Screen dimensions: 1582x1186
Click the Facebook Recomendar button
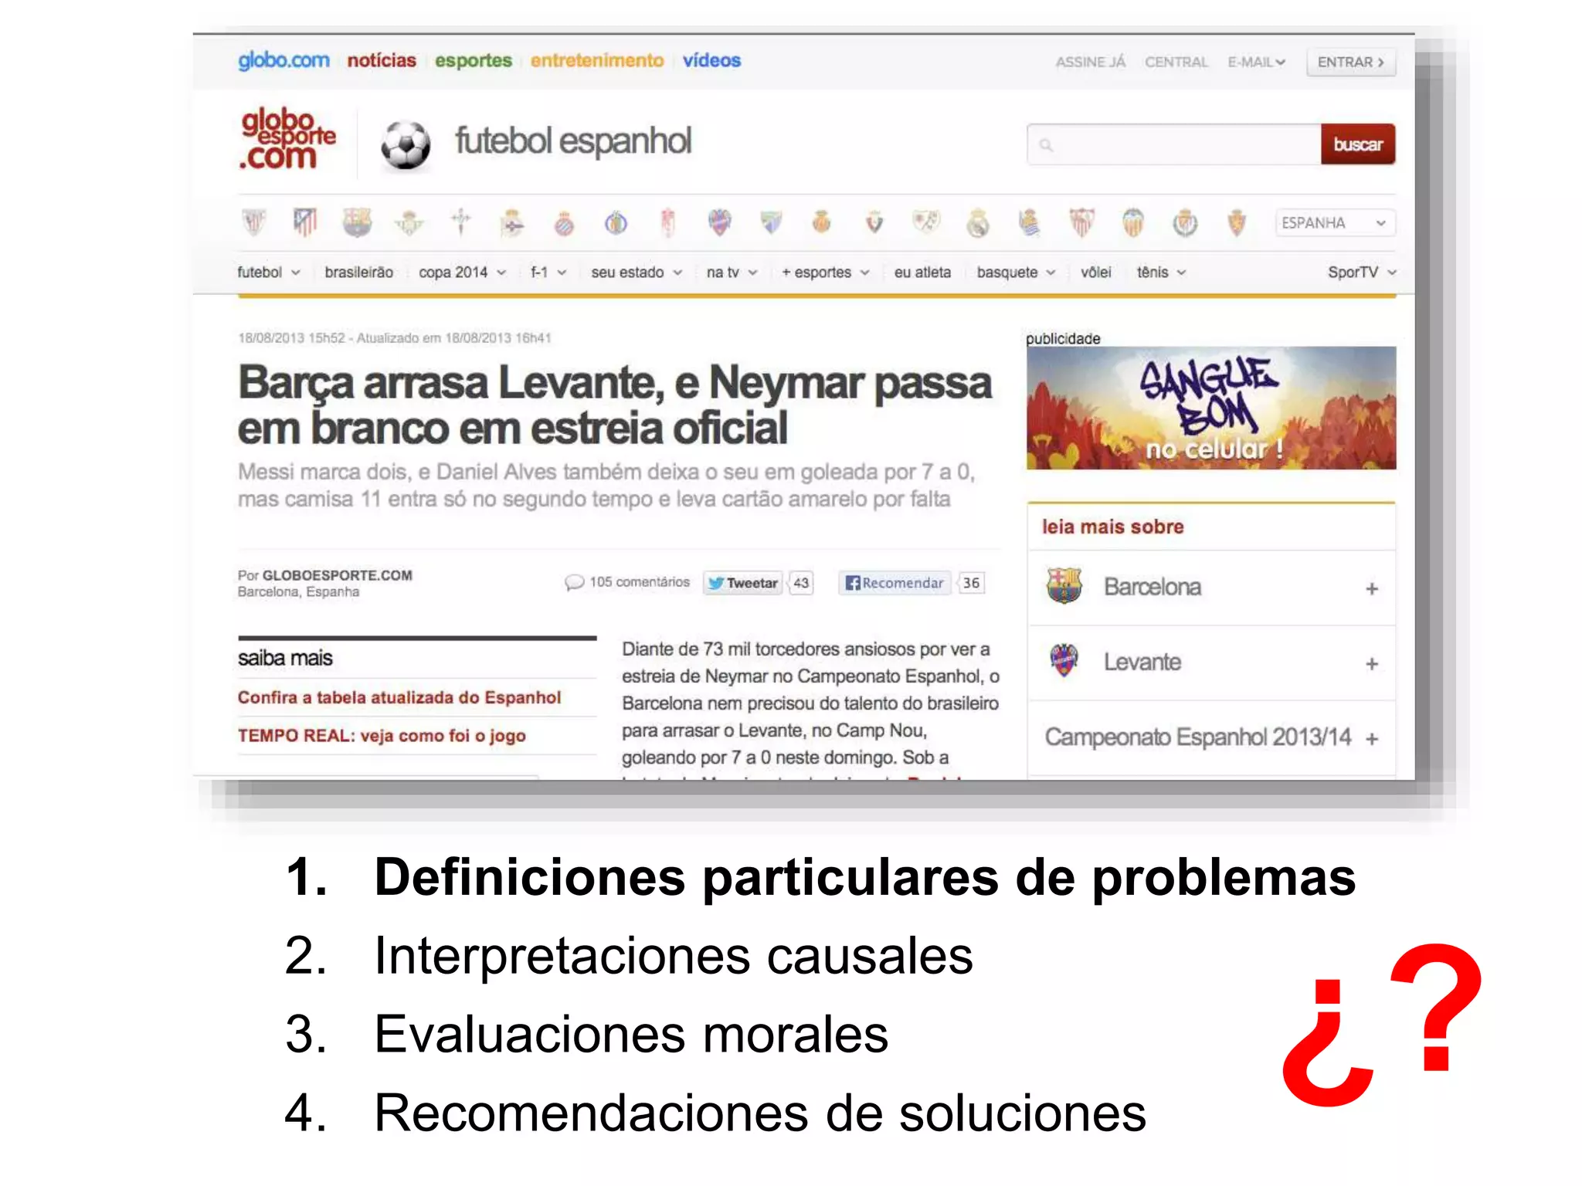[x=895, y=583]
